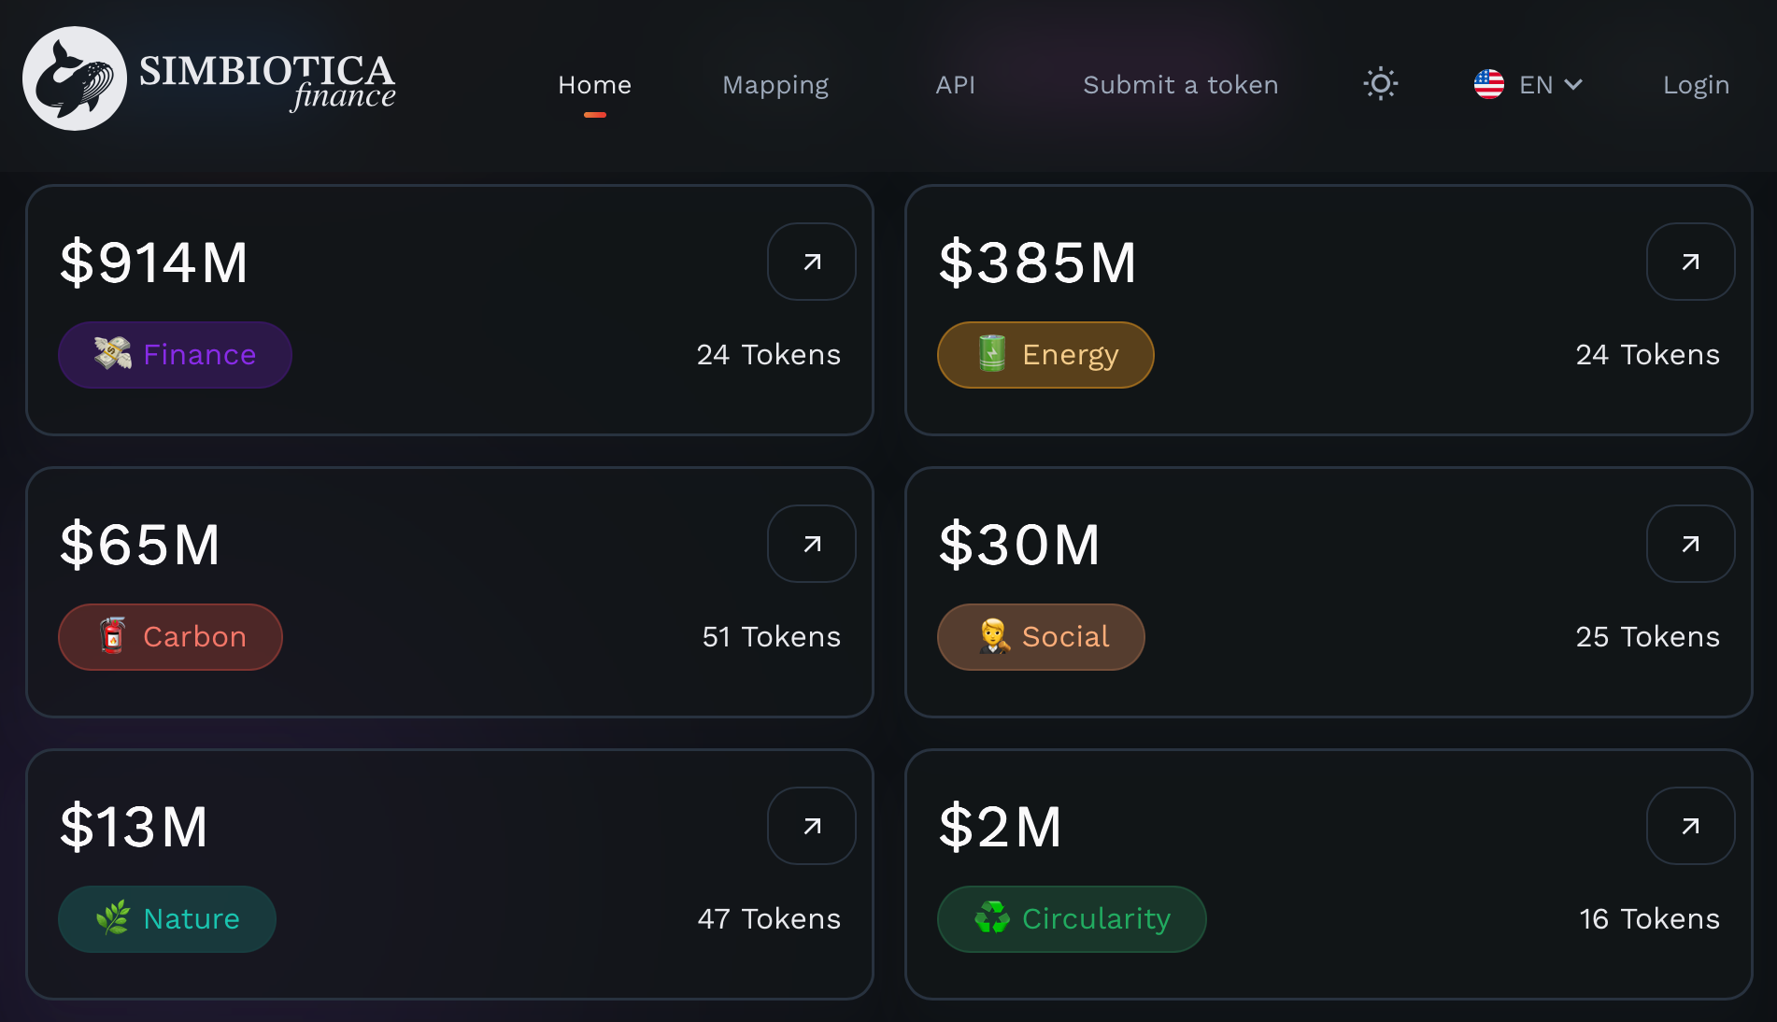Click the Login button
1777x1022 pixels.
[1696, 85]
